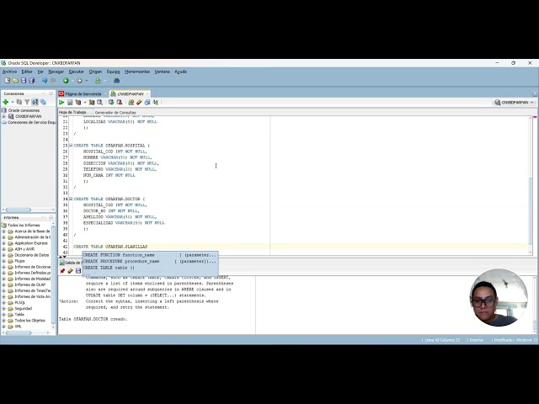Choose CREATE FUNCTION function_name suggestion
The height and width of the screenshot is (404, 539).
click(150, 255)
